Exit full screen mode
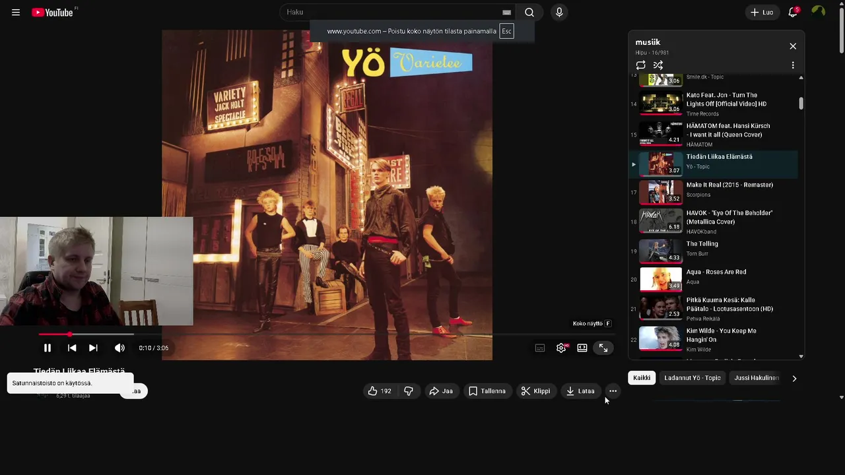 coord(603,348)
